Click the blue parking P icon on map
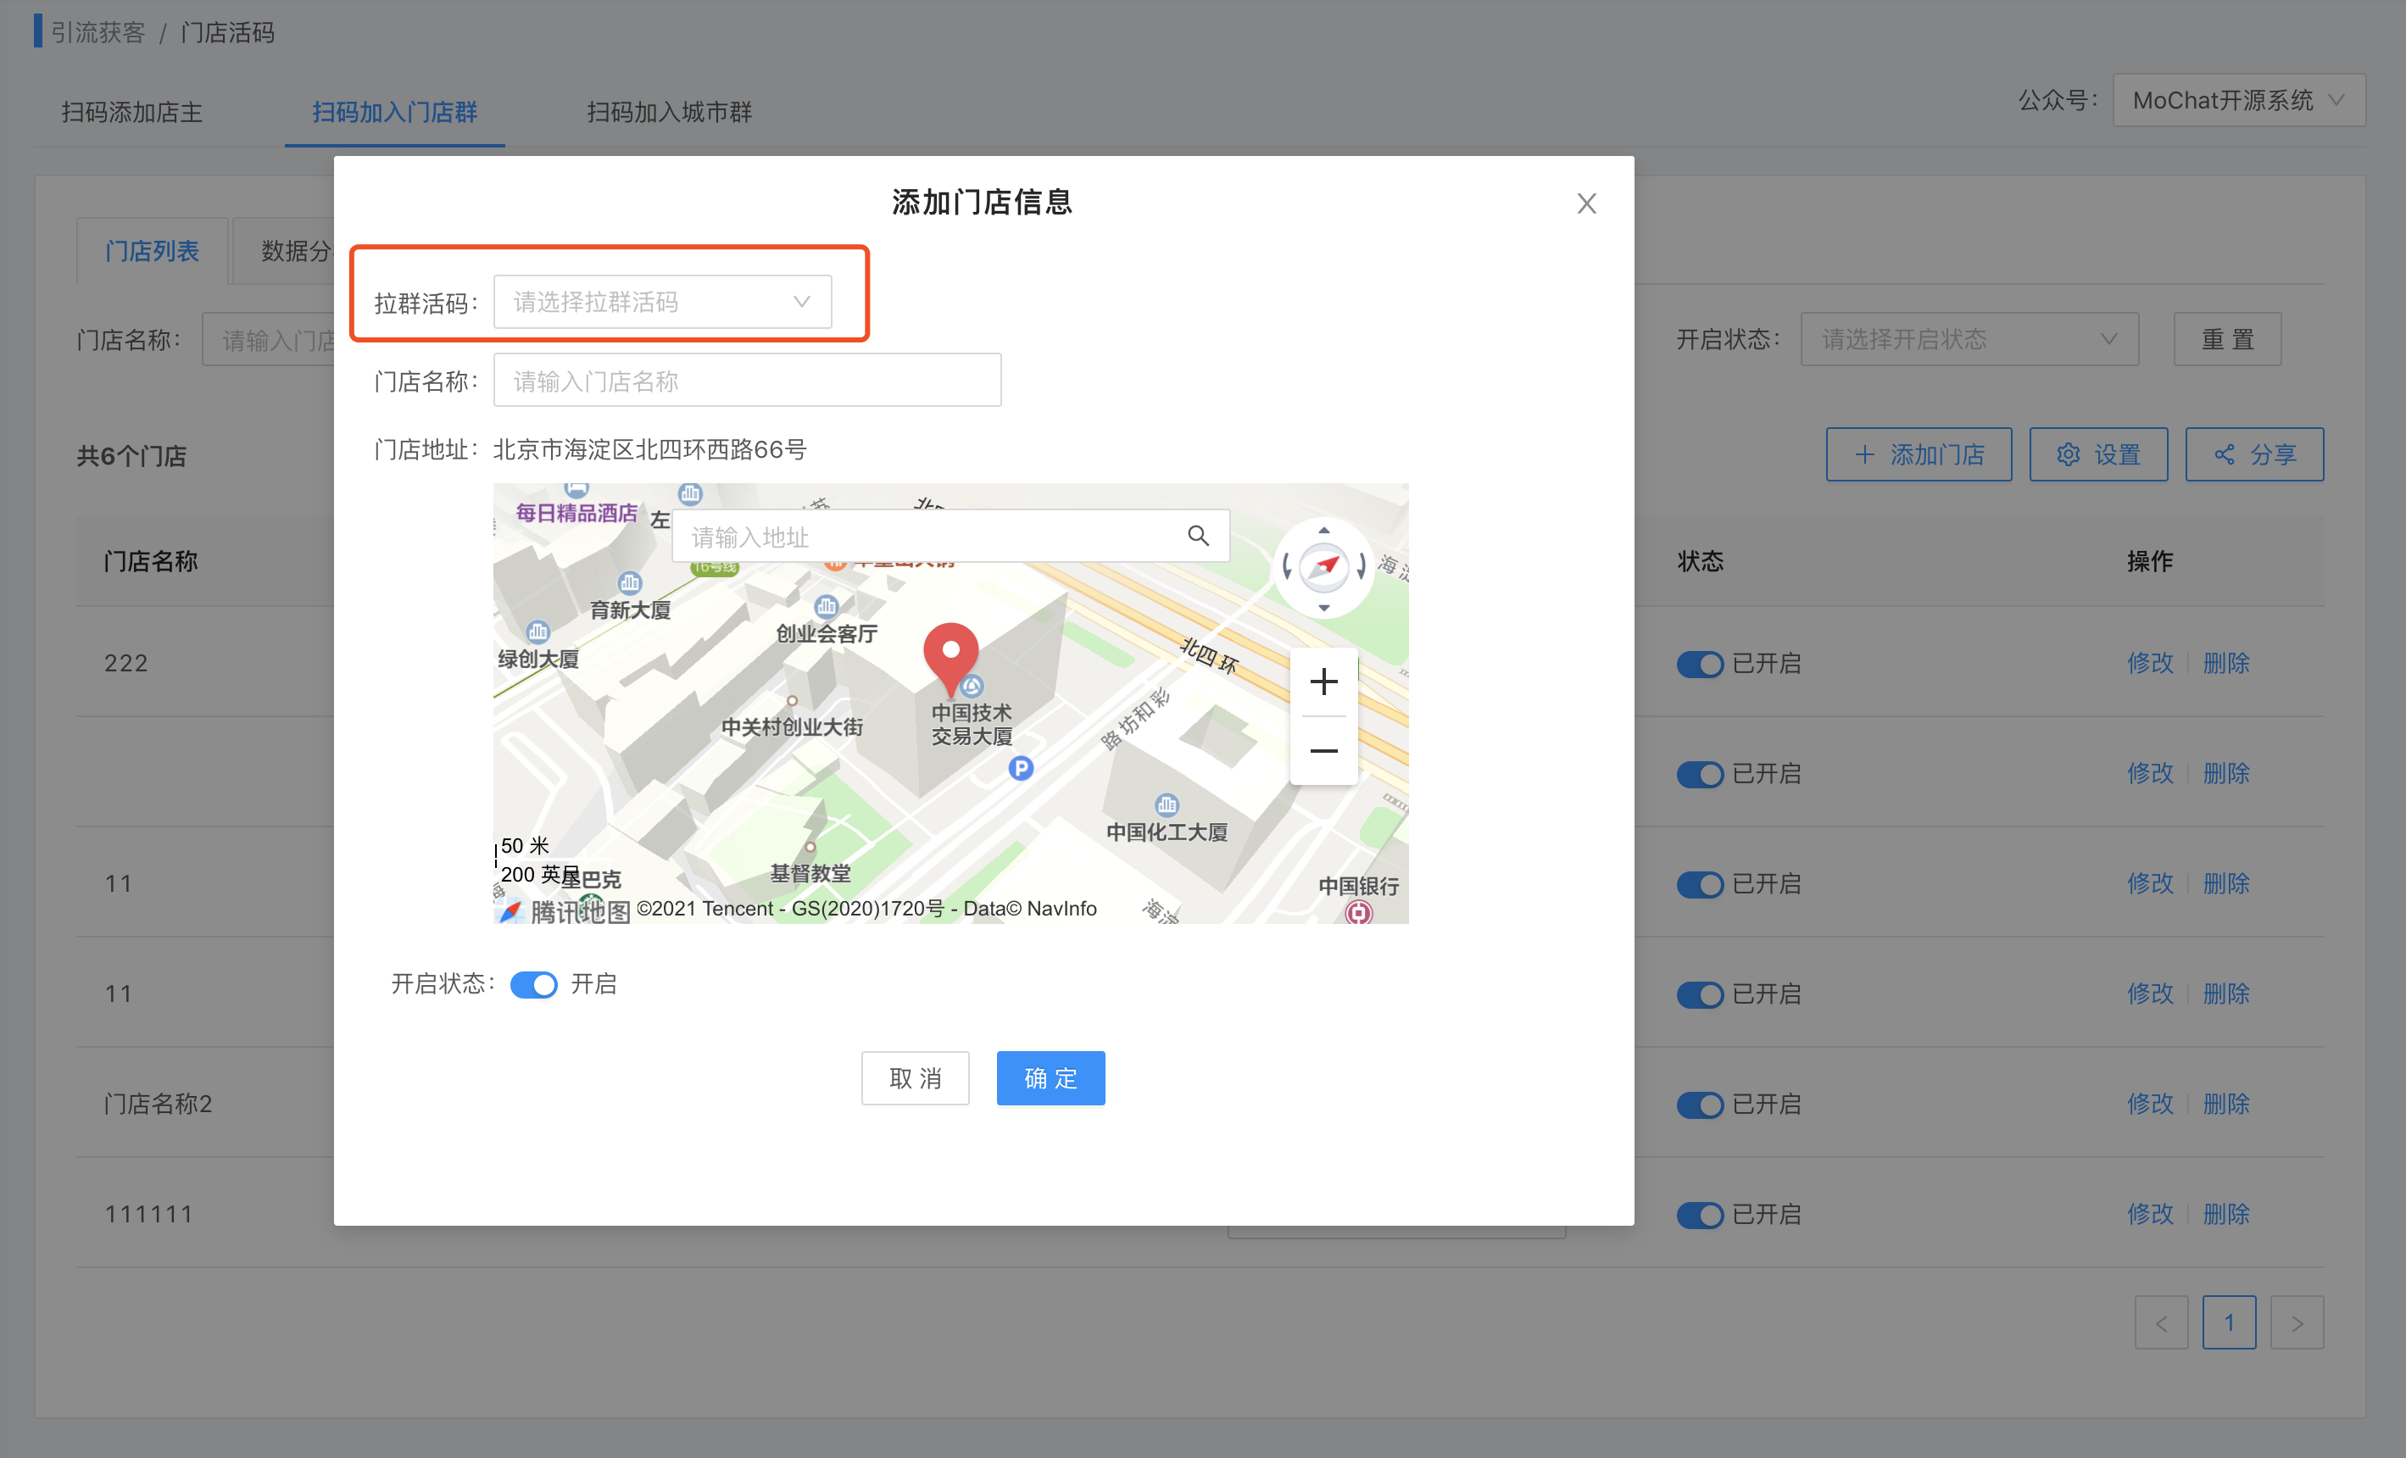 1021,769
